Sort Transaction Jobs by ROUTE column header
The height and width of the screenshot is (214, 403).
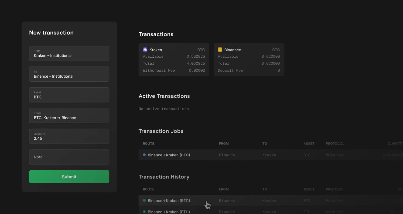(149, 144)
